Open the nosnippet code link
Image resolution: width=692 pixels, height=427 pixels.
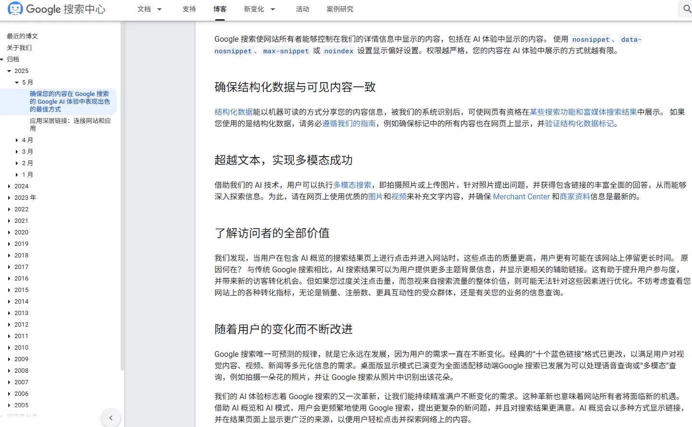591,39
